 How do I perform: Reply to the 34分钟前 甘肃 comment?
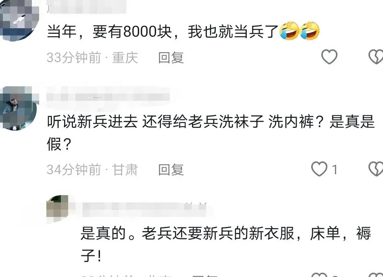point(171,170)
